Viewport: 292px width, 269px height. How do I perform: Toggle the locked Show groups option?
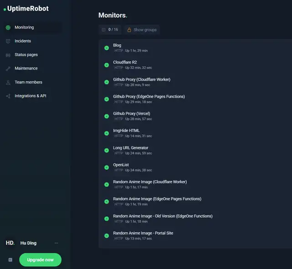pos(141,30)
